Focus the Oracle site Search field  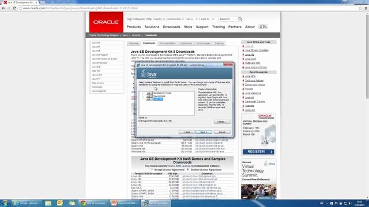click(228, 19)
